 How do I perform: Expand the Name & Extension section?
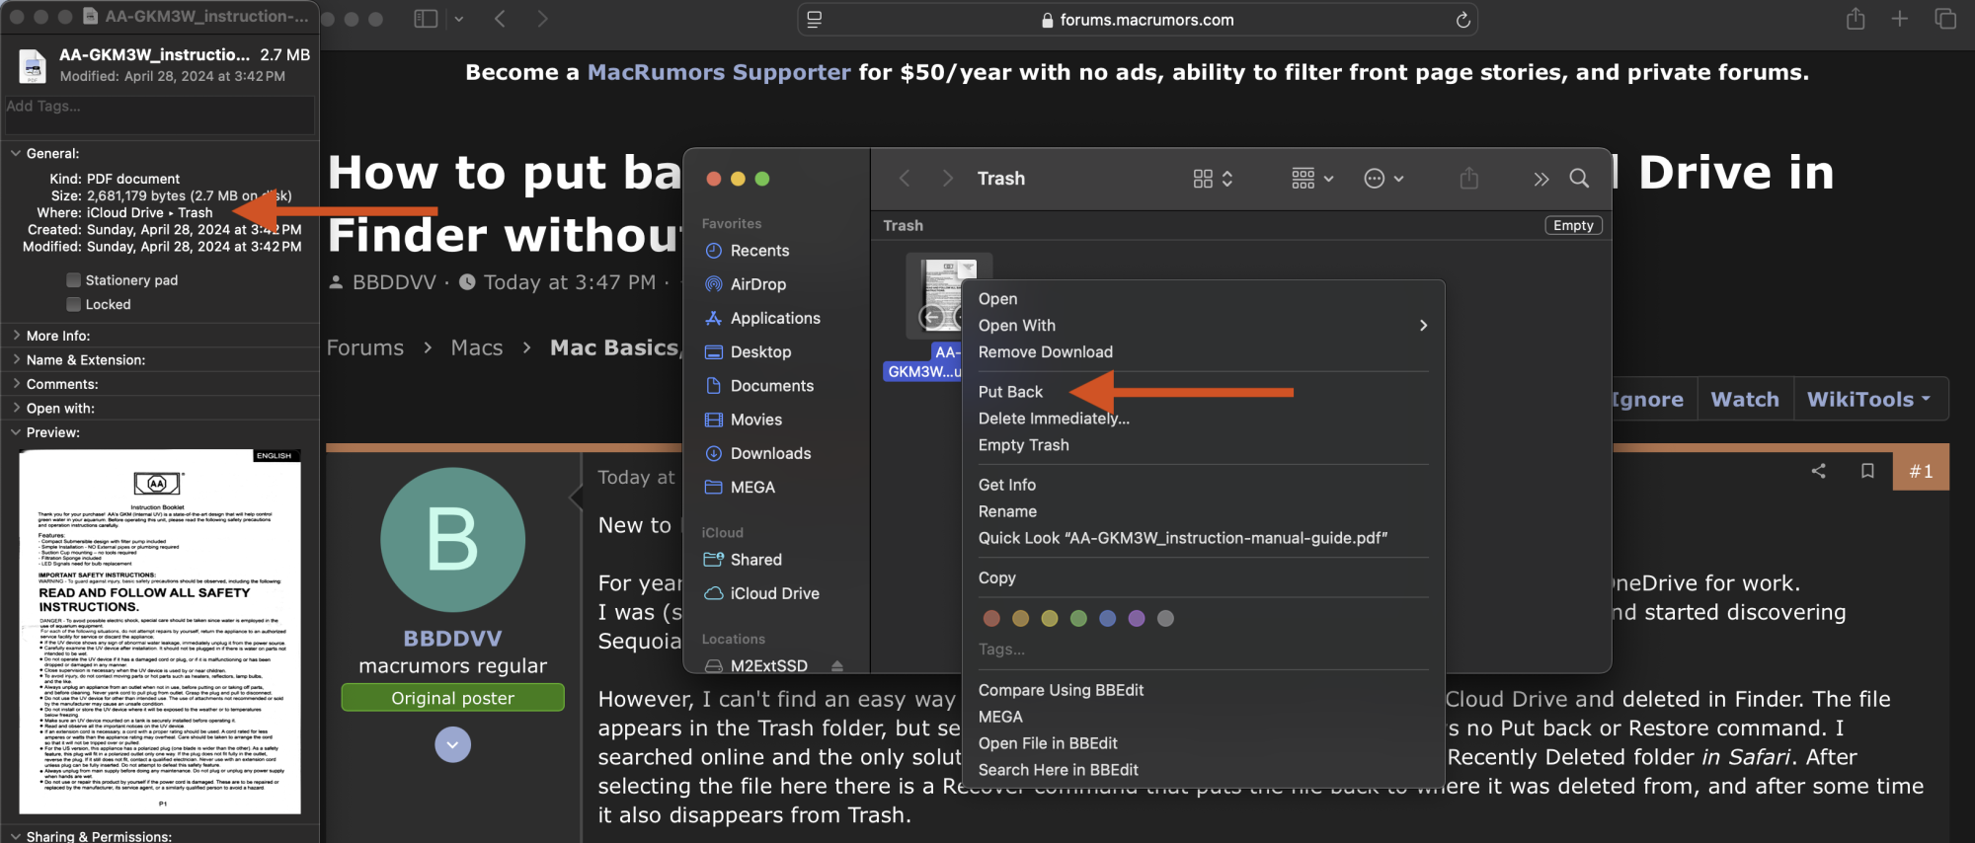[x=16, y=359]
